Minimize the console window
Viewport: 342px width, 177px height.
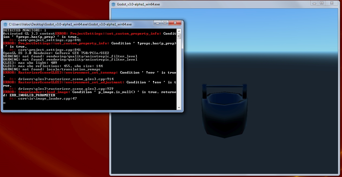point(158,23)
